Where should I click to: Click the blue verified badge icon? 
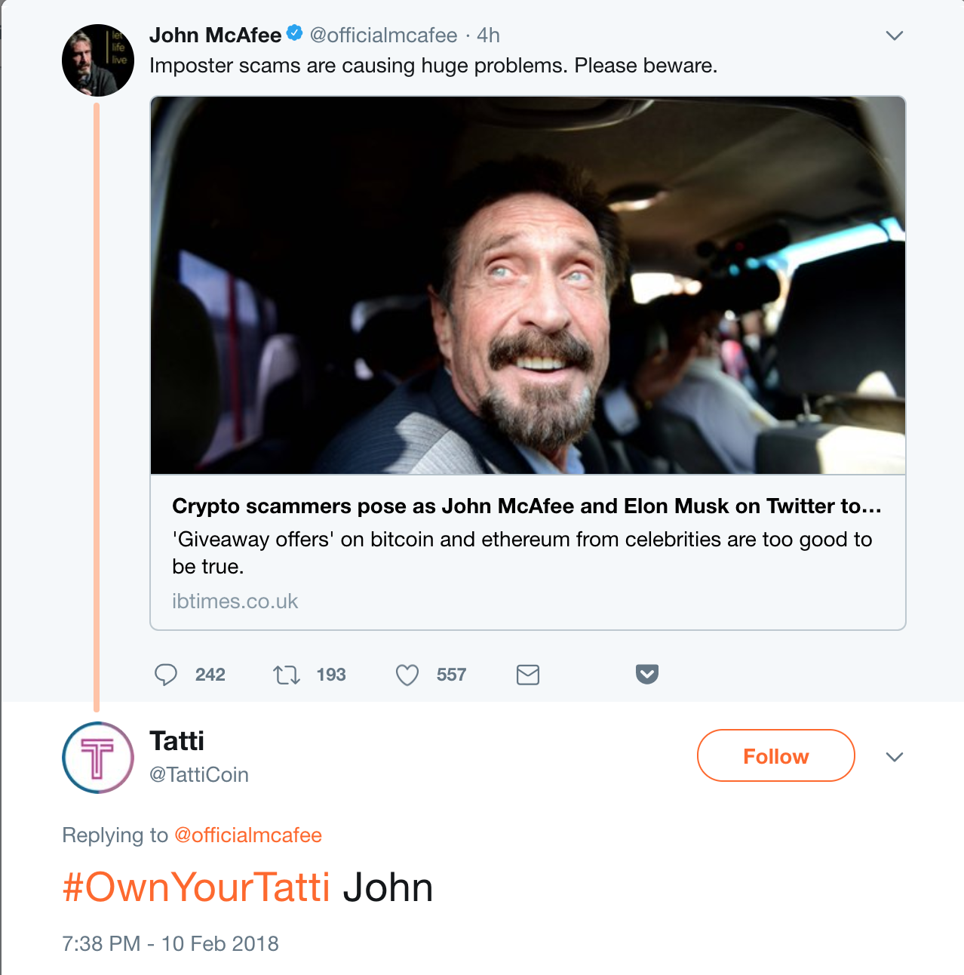click(295, 34)
